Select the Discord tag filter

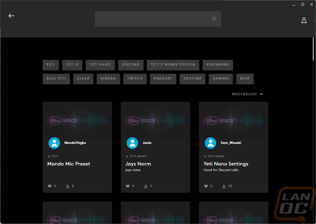(131, 65)
